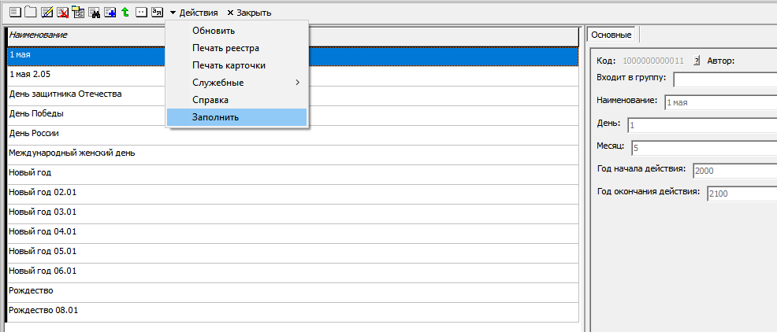Click the hierarchy tree view icon
The image size is (777, 332).
pyautogui.click(x=78, y=13)
